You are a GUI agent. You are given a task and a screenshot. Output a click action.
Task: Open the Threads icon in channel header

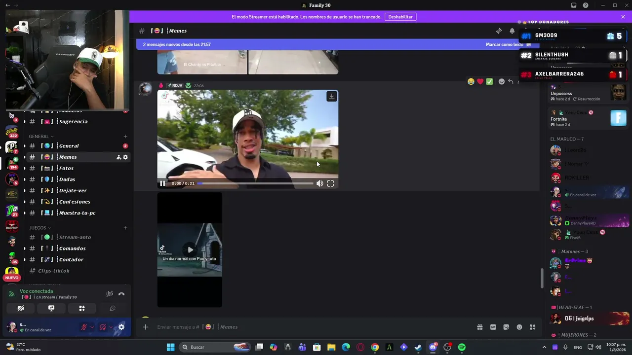point(499,31)
